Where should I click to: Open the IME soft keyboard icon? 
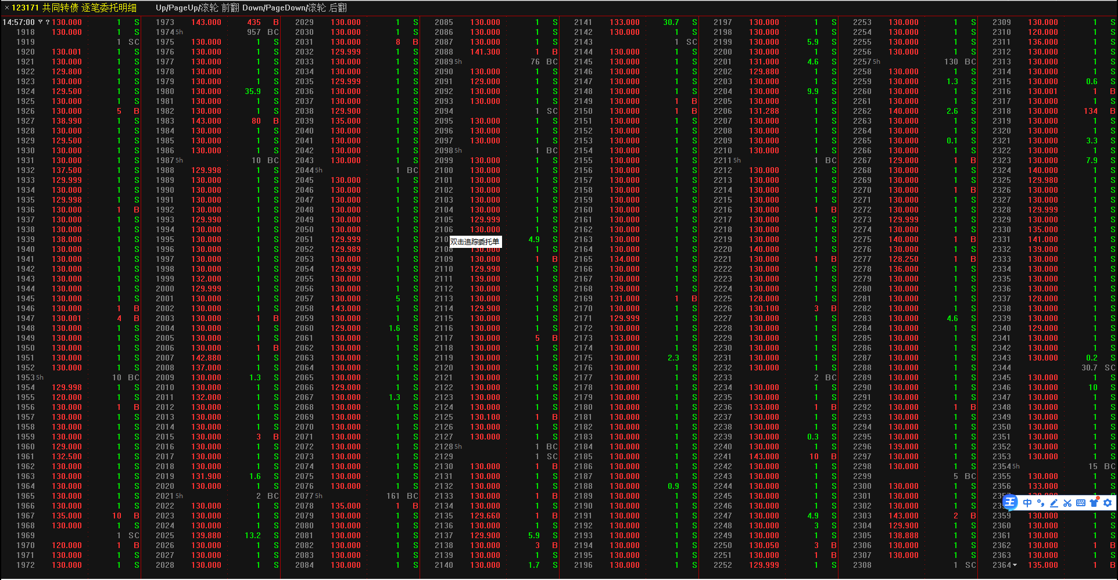[x=1080, y=503]
